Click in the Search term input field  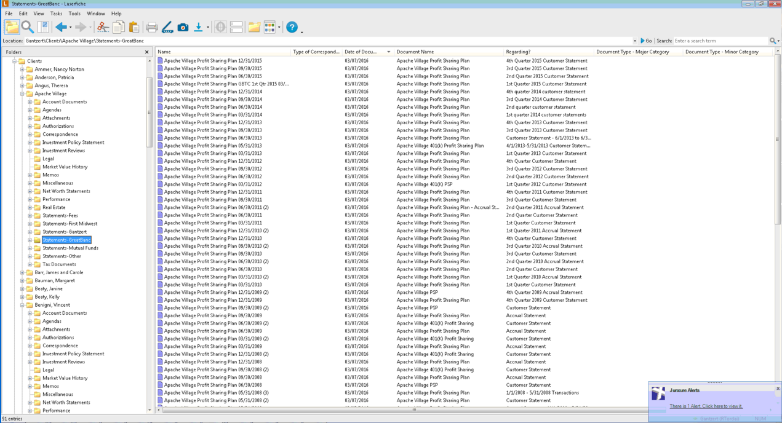point(720,41)
